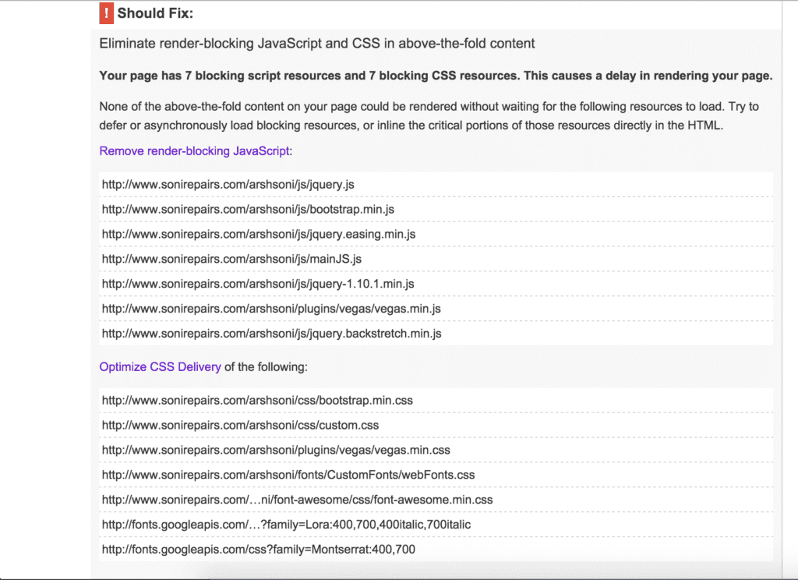Open the Optimize CSS Delivery link

pos(160,366)
